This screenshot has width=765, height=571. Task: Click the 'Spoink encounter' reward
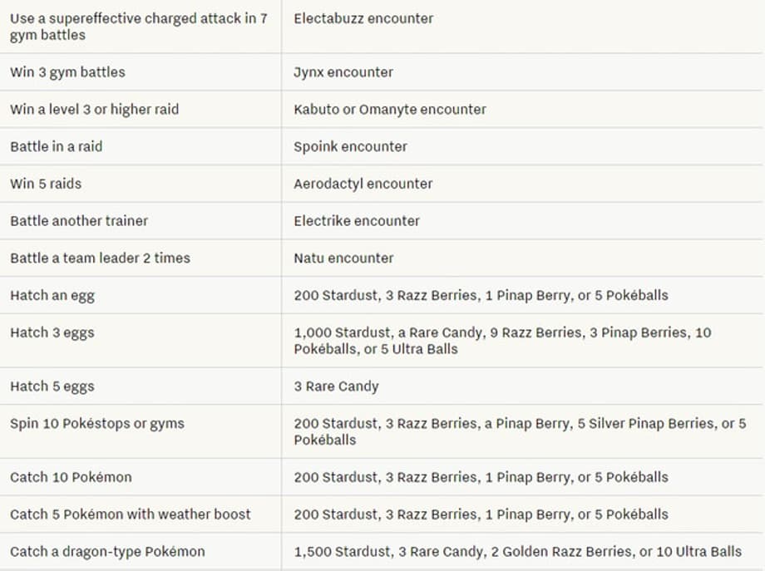[x=350, y=146]
